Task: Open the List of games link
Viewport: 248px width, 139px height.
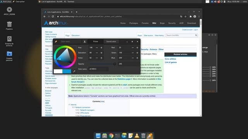Action: pyautogui.click(x=170, y=62)
